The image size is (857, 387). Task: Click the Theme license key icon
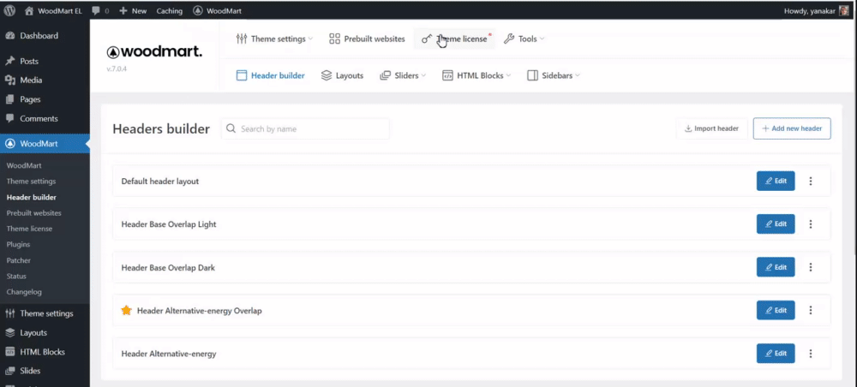427,39
